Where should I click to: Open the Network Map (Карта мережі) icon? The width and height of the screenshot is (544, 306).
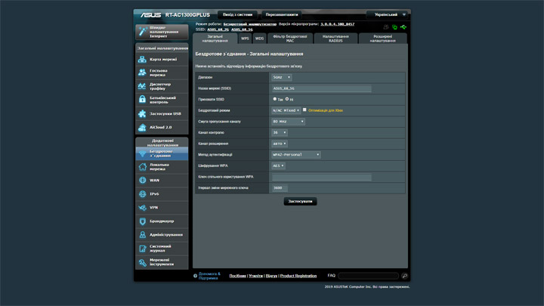[x=142, y=60]
